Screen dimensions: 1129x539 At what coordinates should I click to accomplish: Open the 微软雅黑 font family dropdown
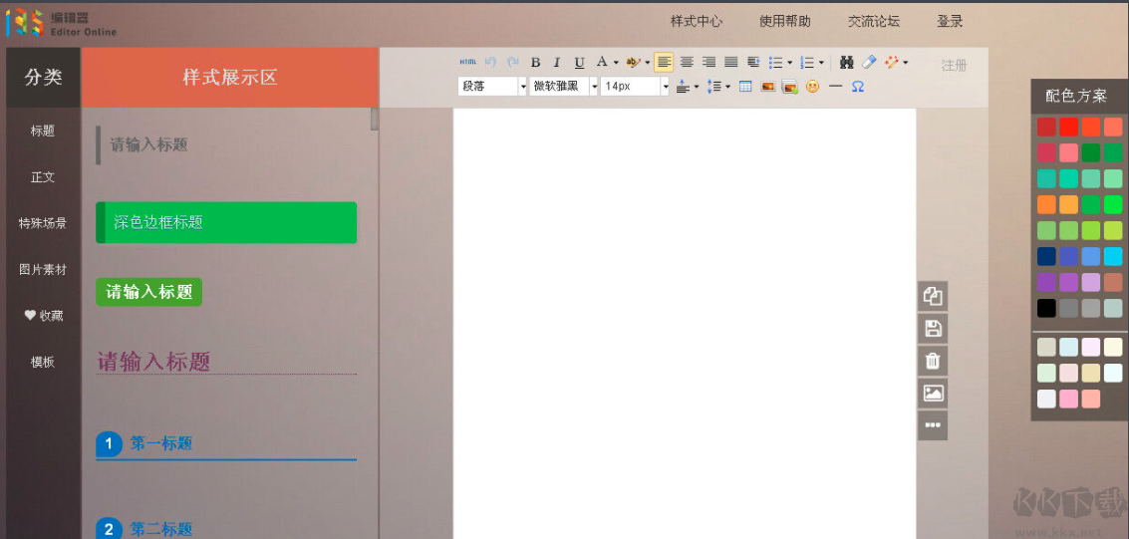pos(564,87)
